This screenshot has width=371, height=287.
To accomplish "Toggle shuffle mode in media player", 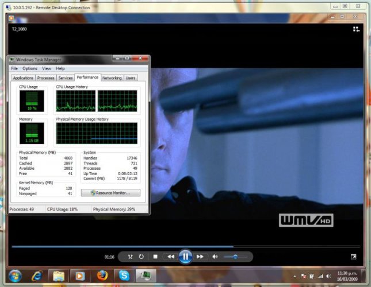I will point(131,257).
